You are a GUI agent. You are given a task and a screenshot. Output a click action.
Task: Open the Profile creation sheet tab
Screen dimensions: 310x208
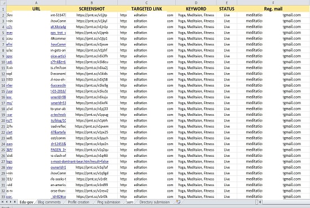pyautogui.click(x=78, y=202)
